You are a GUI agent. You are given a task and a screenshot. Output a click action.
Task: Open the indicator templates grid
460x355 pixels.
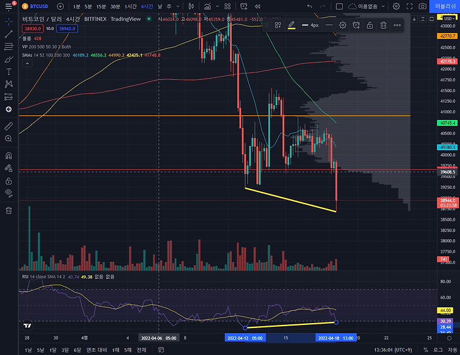click(228, 6)
